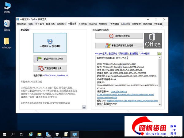The height and width of the screenshot is (138, 184).
Task: Open the HwiDgen工具 link
Action: (x=102, y=53)
